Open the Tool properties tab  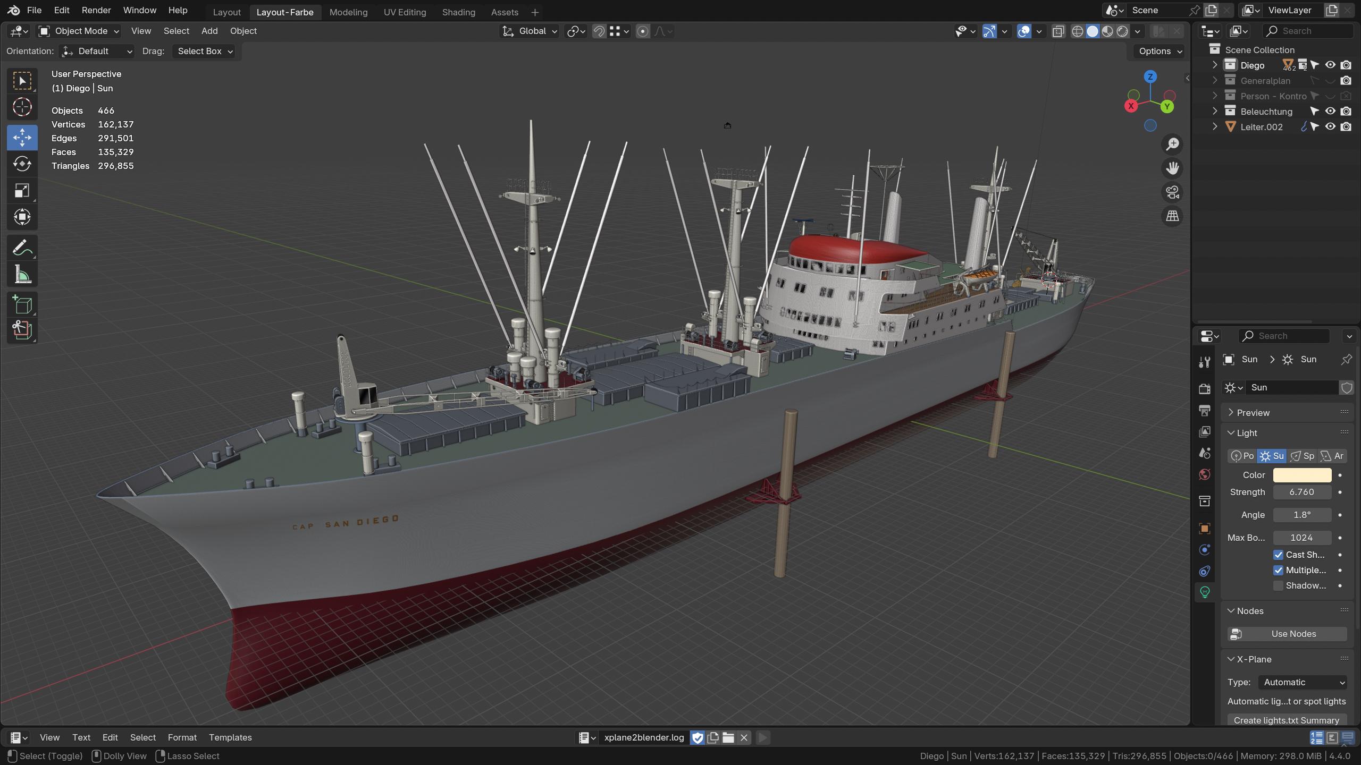[x=1205, y=362]
